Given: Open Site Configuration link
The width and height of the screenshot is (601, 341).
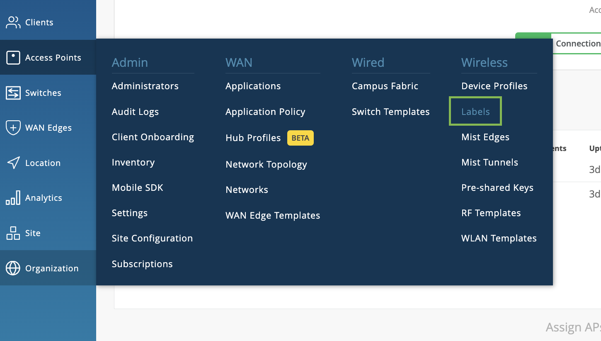Looking at the screenshot, I should 152,238.
